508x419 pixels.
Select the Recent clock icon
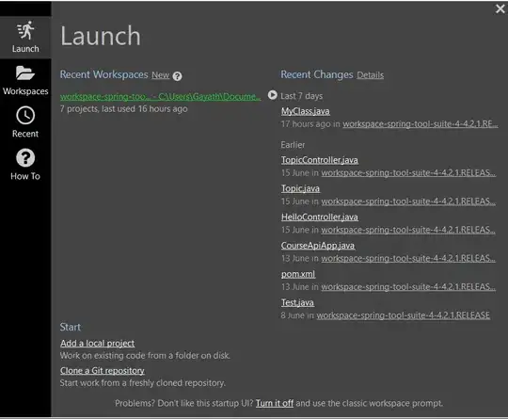(x=25, y=116)
